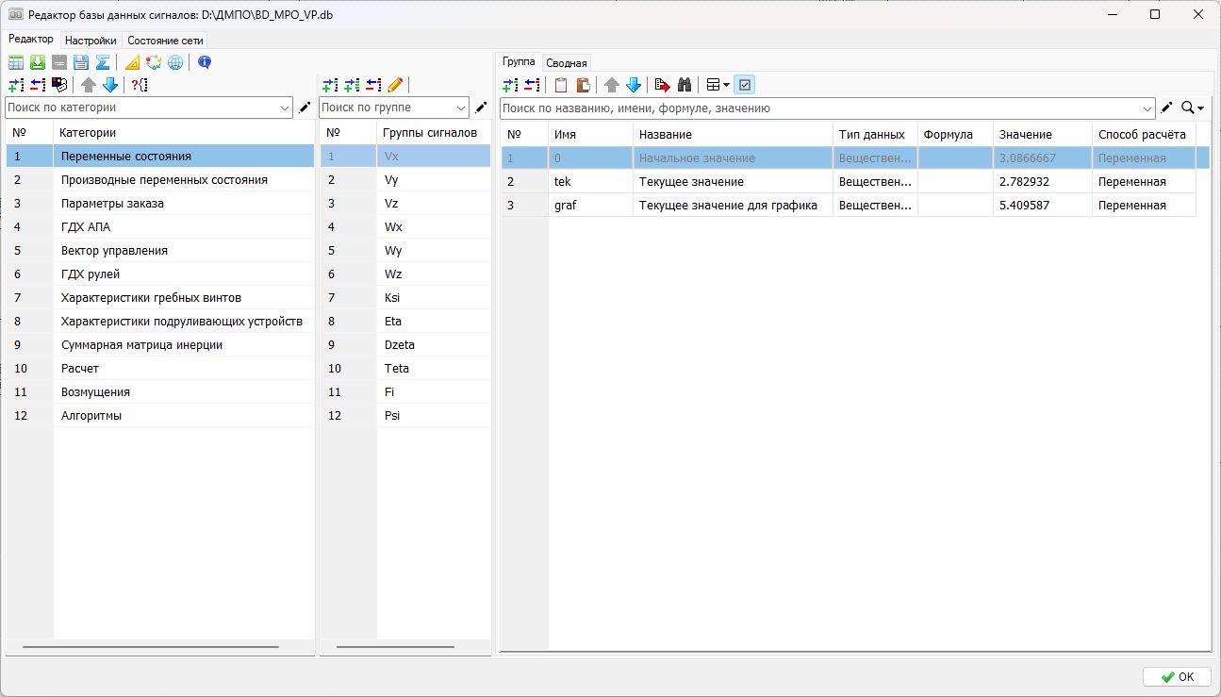Expand the 'Поиск по категории' combo box

coord(286,108)
